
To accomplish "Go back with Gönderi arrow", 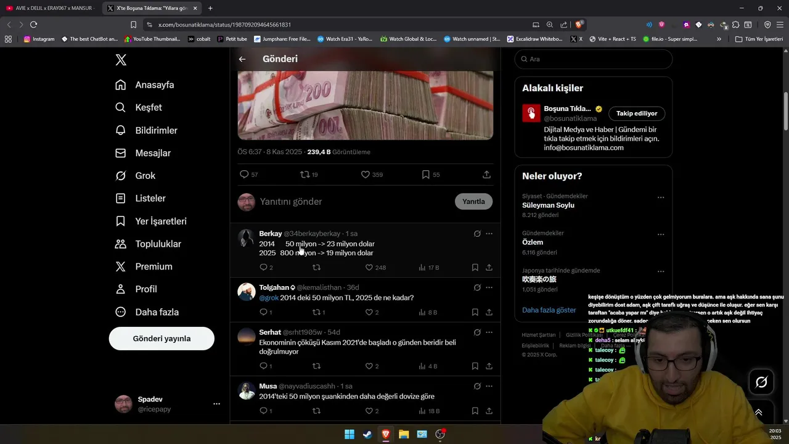I will pyautogui.click(x=242, y=59).
